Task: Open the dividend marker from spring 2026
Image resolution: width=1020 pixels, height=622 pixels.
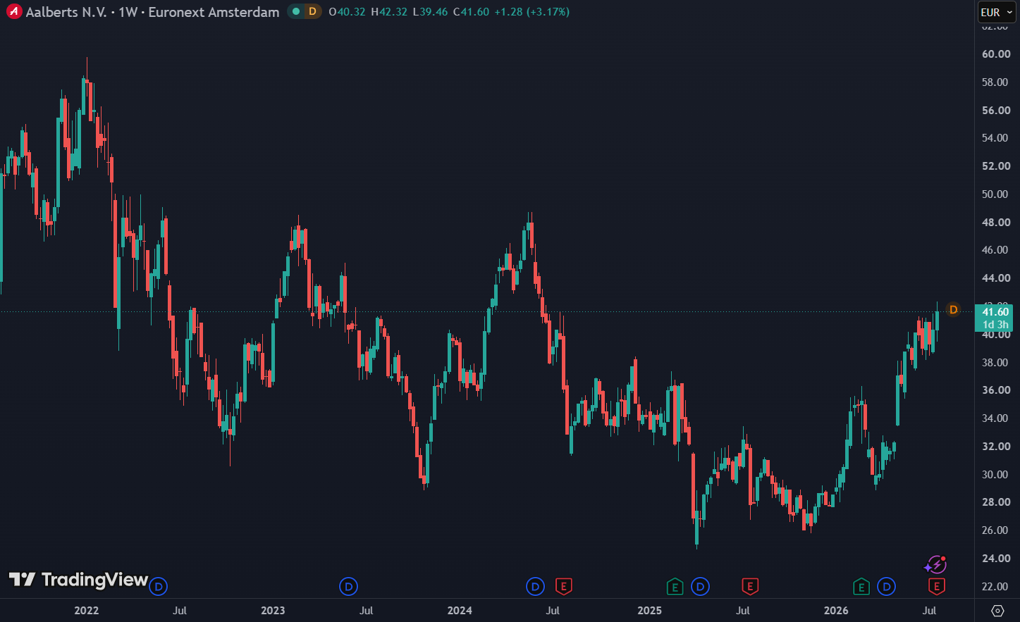Action: click(x=886, y=586)
